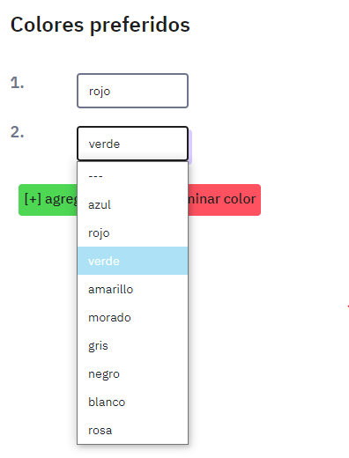Click the list number 2 label
The height and width of the screenshot is (458, 349).
pyautogui.click(x=18, y=132)
